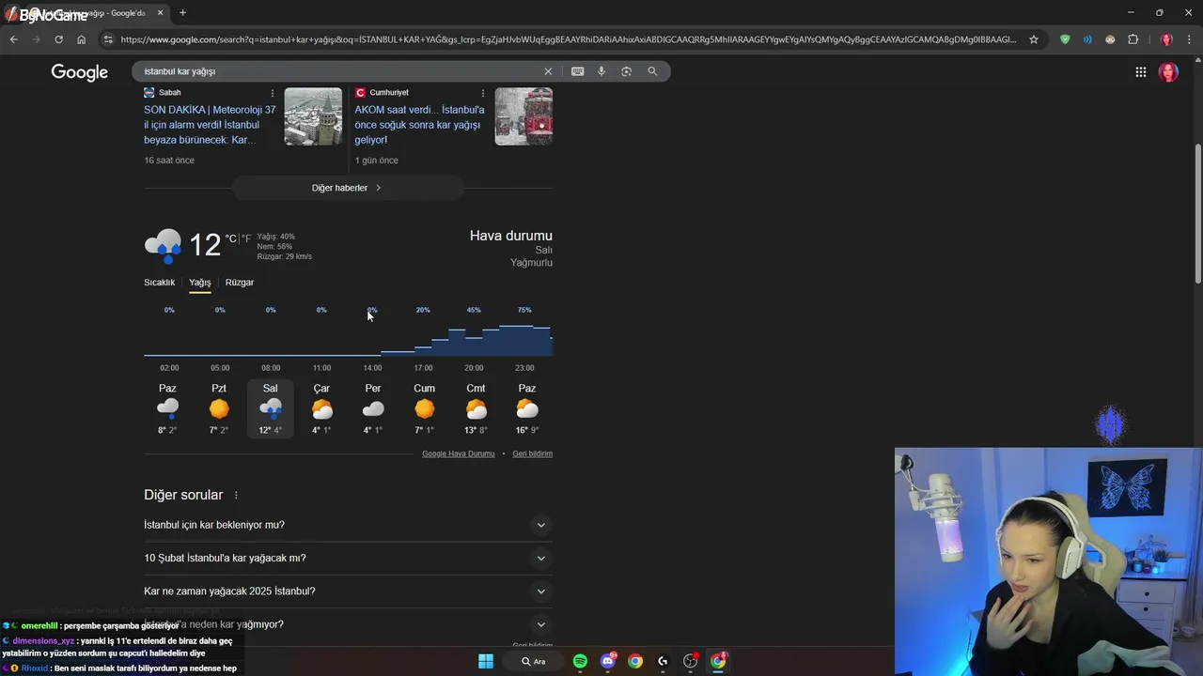Open Discord from the taskbar
This screenshot has height=676, width=1203.
point(608,661)
